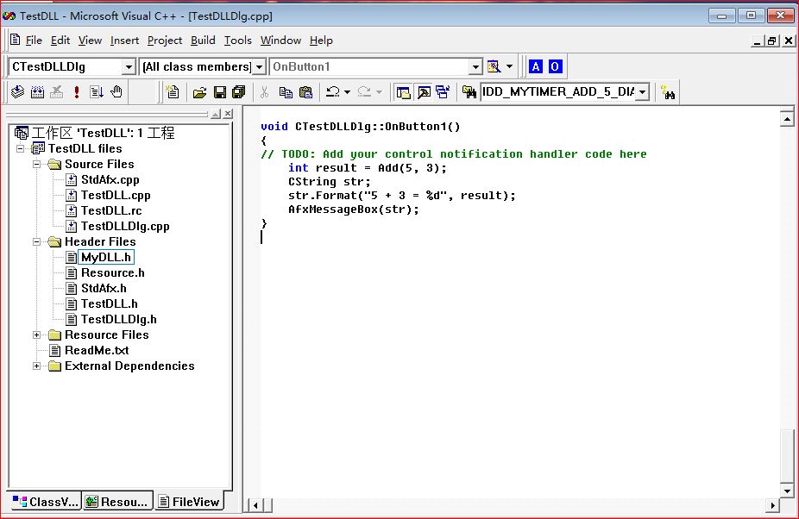Open the Help menu
The width and height of the screenshot is (799, 519).
[321, 41]
